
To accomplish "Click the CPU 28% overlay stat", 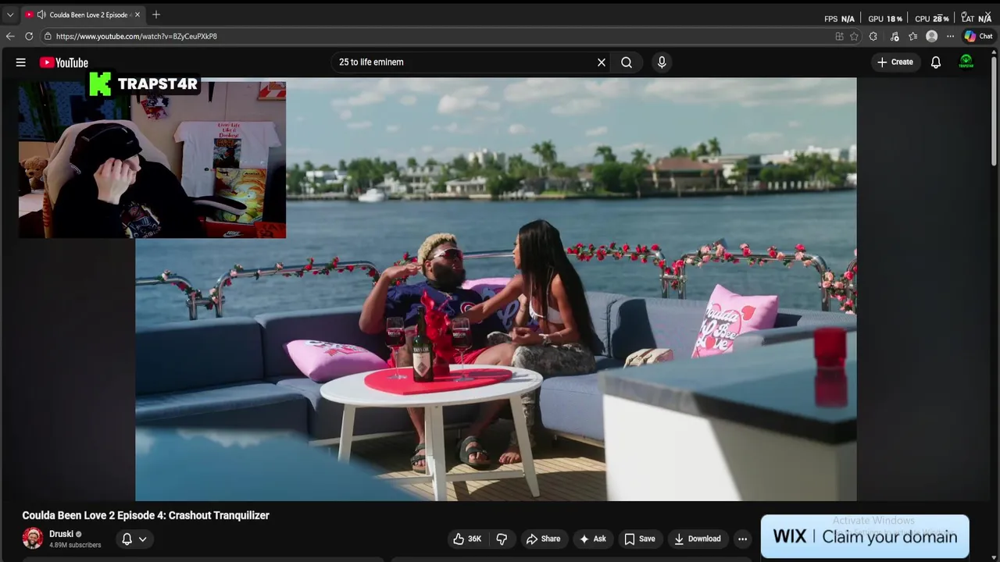I will click(x=932, y=19).
